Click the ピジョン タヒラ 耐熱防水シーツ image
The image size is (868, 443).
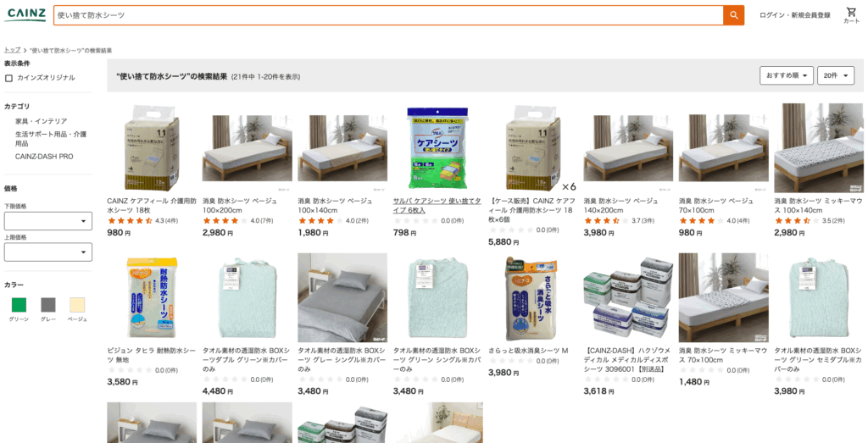point(152,297)
